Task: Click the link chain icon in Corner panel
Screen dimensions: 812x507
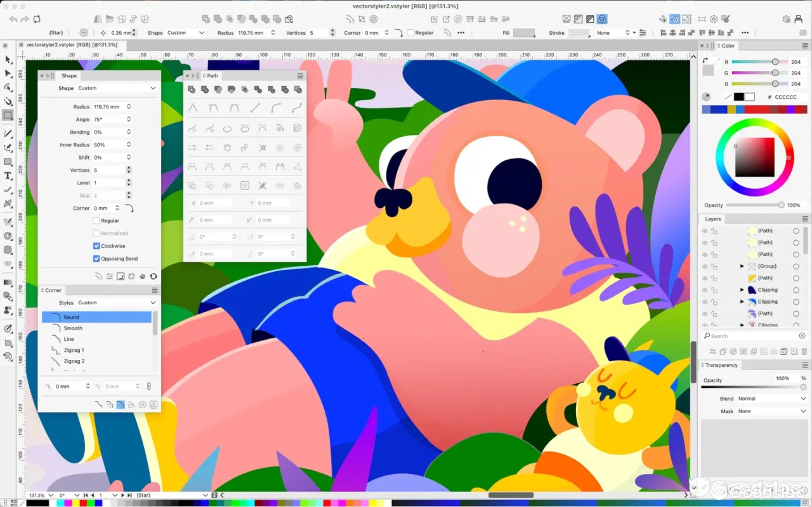Action: (x=149, y=386)
